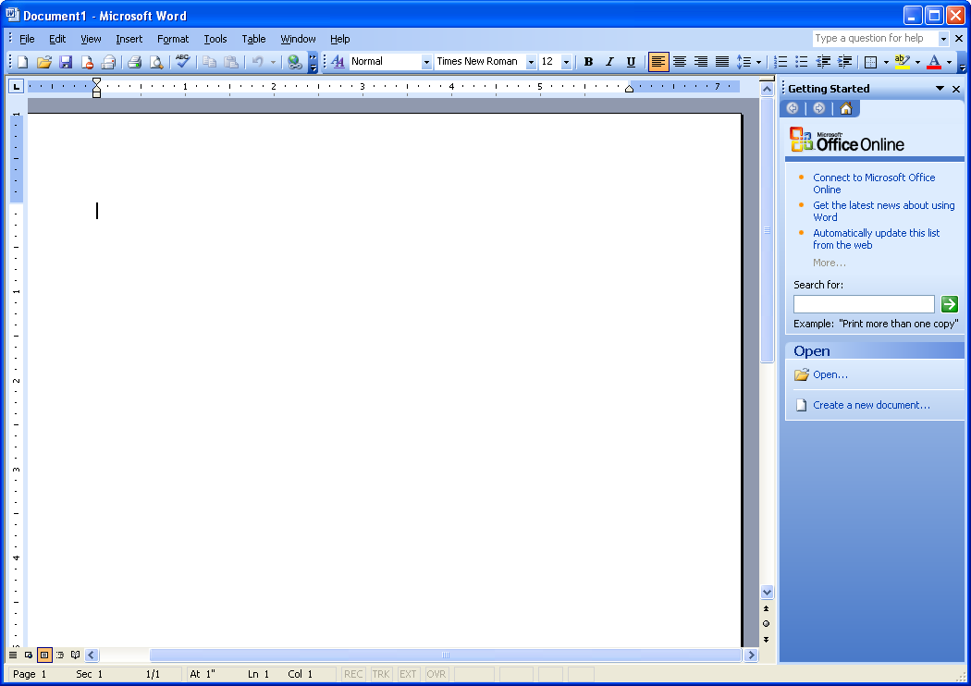Screen dimensions: 971x686
Task: Apply numbered list formatting
Action: coord(780,62)
